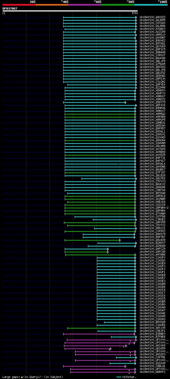Select the UniRef100_Q9FVE4 label

(152, 84)
